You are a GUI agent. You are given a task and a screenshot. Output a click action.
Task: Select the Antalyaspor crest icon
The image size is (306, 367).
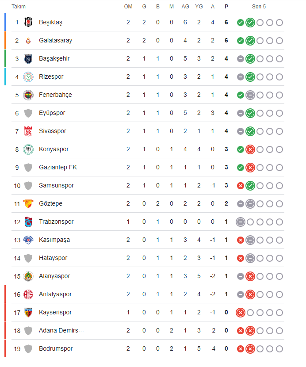click(28, 294)
